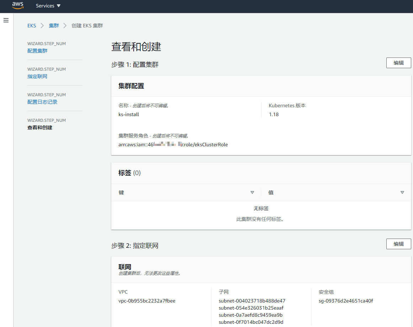
Task: Open 集群 breadcrumb link
Action: (54, 26)
